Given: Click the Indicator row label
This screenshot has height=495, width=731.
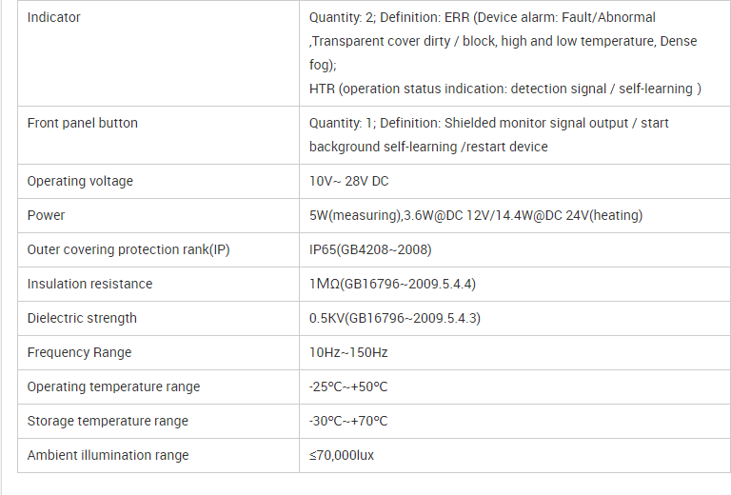Looking at the screenshot, I should click(53, 17).
